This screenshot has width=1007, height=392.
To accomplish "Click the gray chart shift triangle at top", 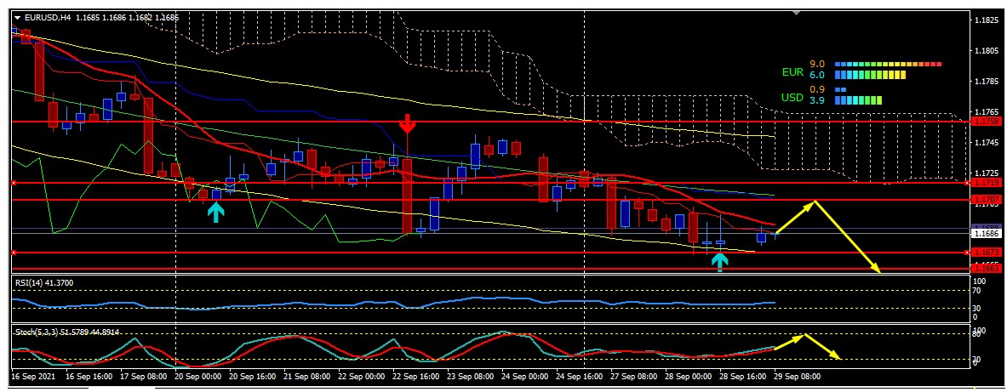I will (796, 13).
